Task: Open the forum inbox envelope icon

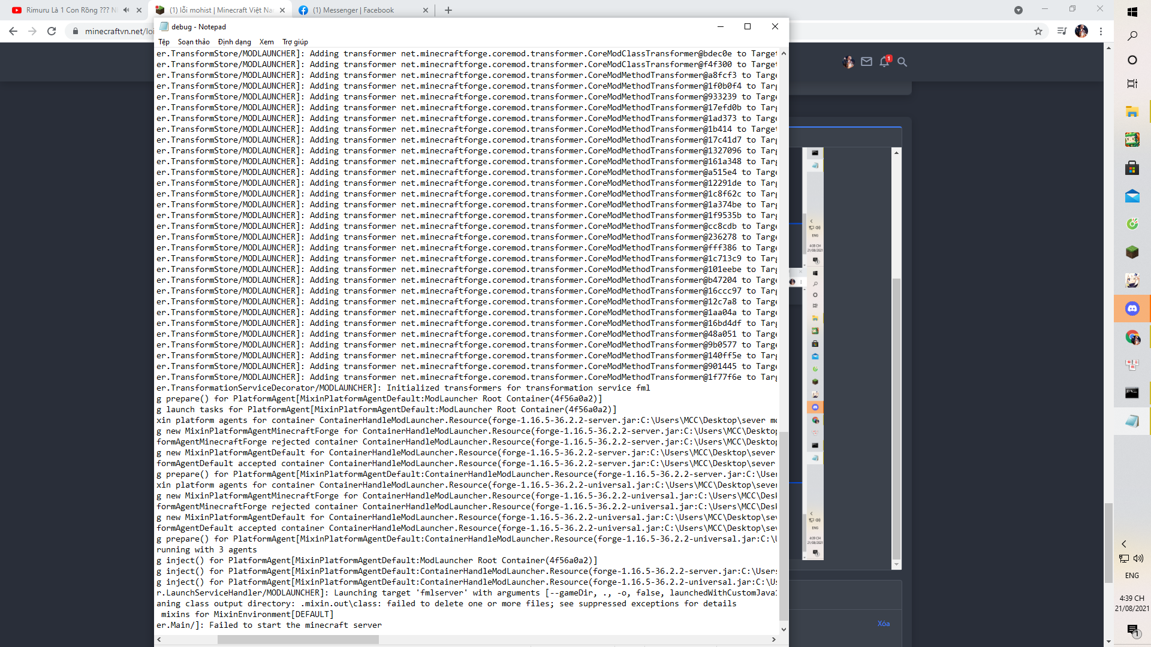Action: pyautogui.click(x=866, y=62)
